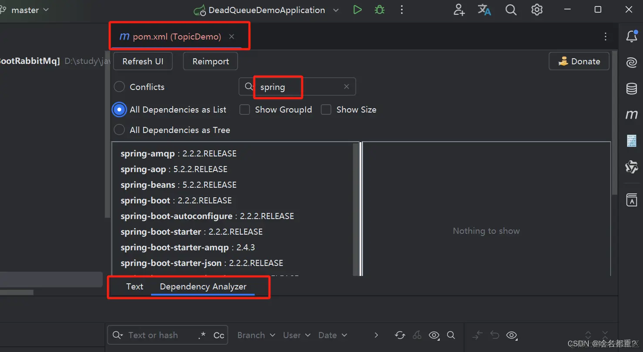Open the editor tab options three-dot menu
Screen dimensions: 643x352
(x=606, y=37)
